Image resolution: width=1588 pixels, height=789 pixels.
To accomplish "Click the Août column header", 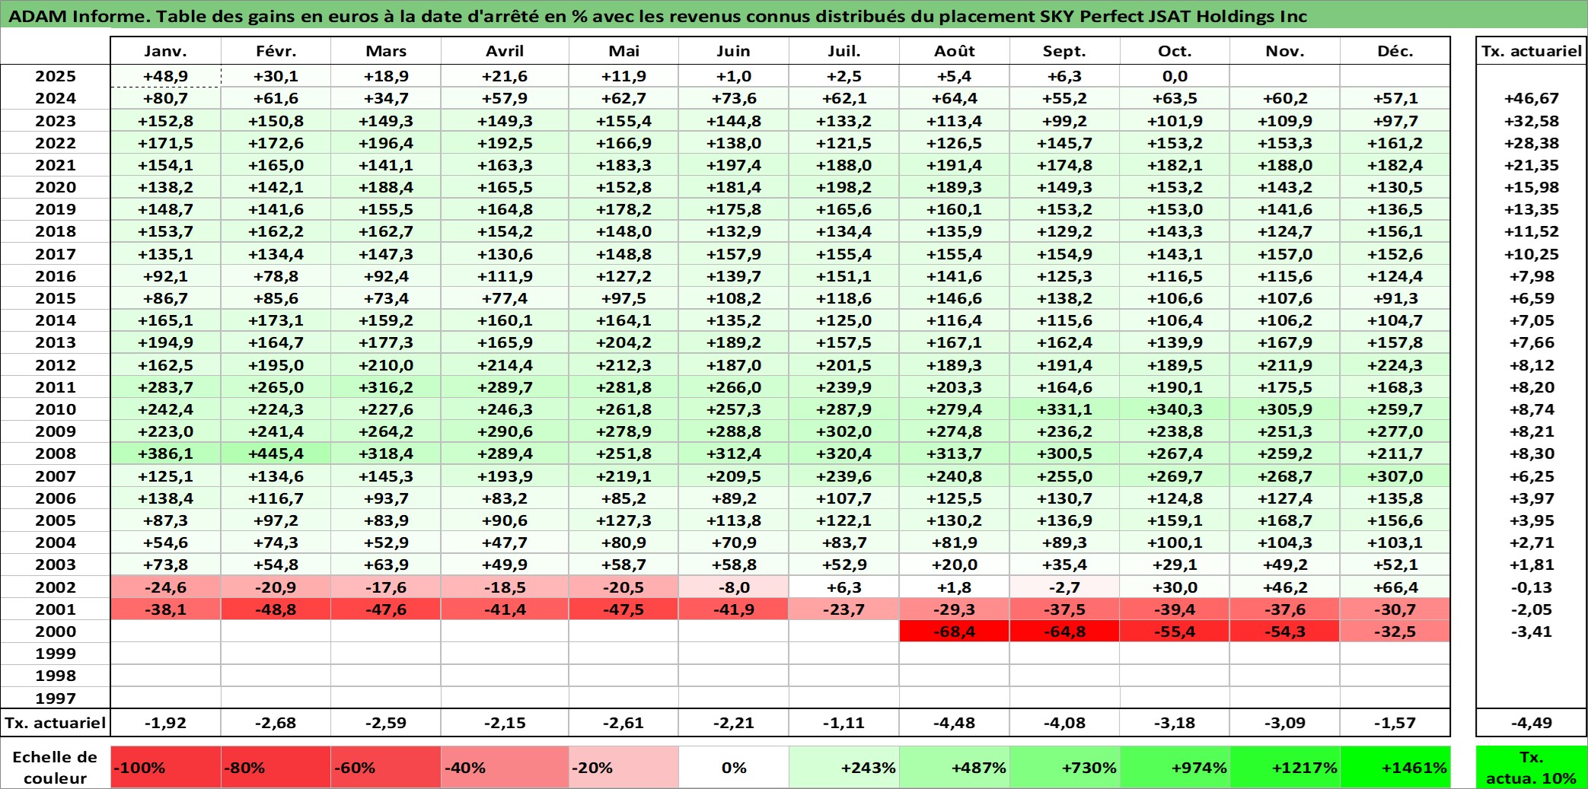I will (955, 51).
